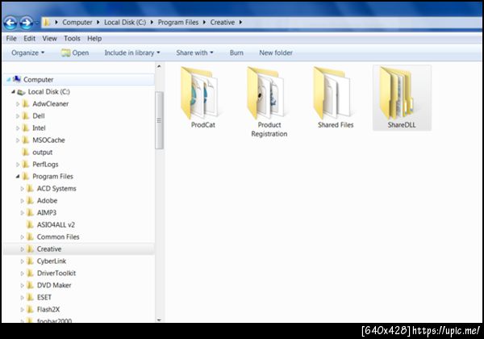Click the DriverToolkit folder icon in tree

tap(31, 273)
